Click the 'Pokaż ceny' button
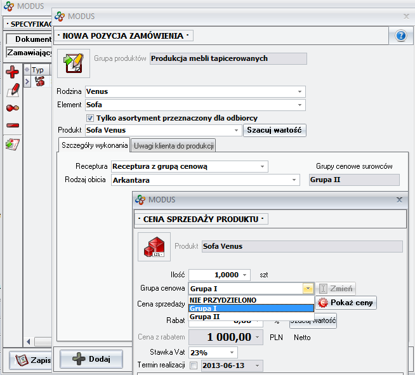415x375 pixels. pyautogui.click(x=345, y=303)
